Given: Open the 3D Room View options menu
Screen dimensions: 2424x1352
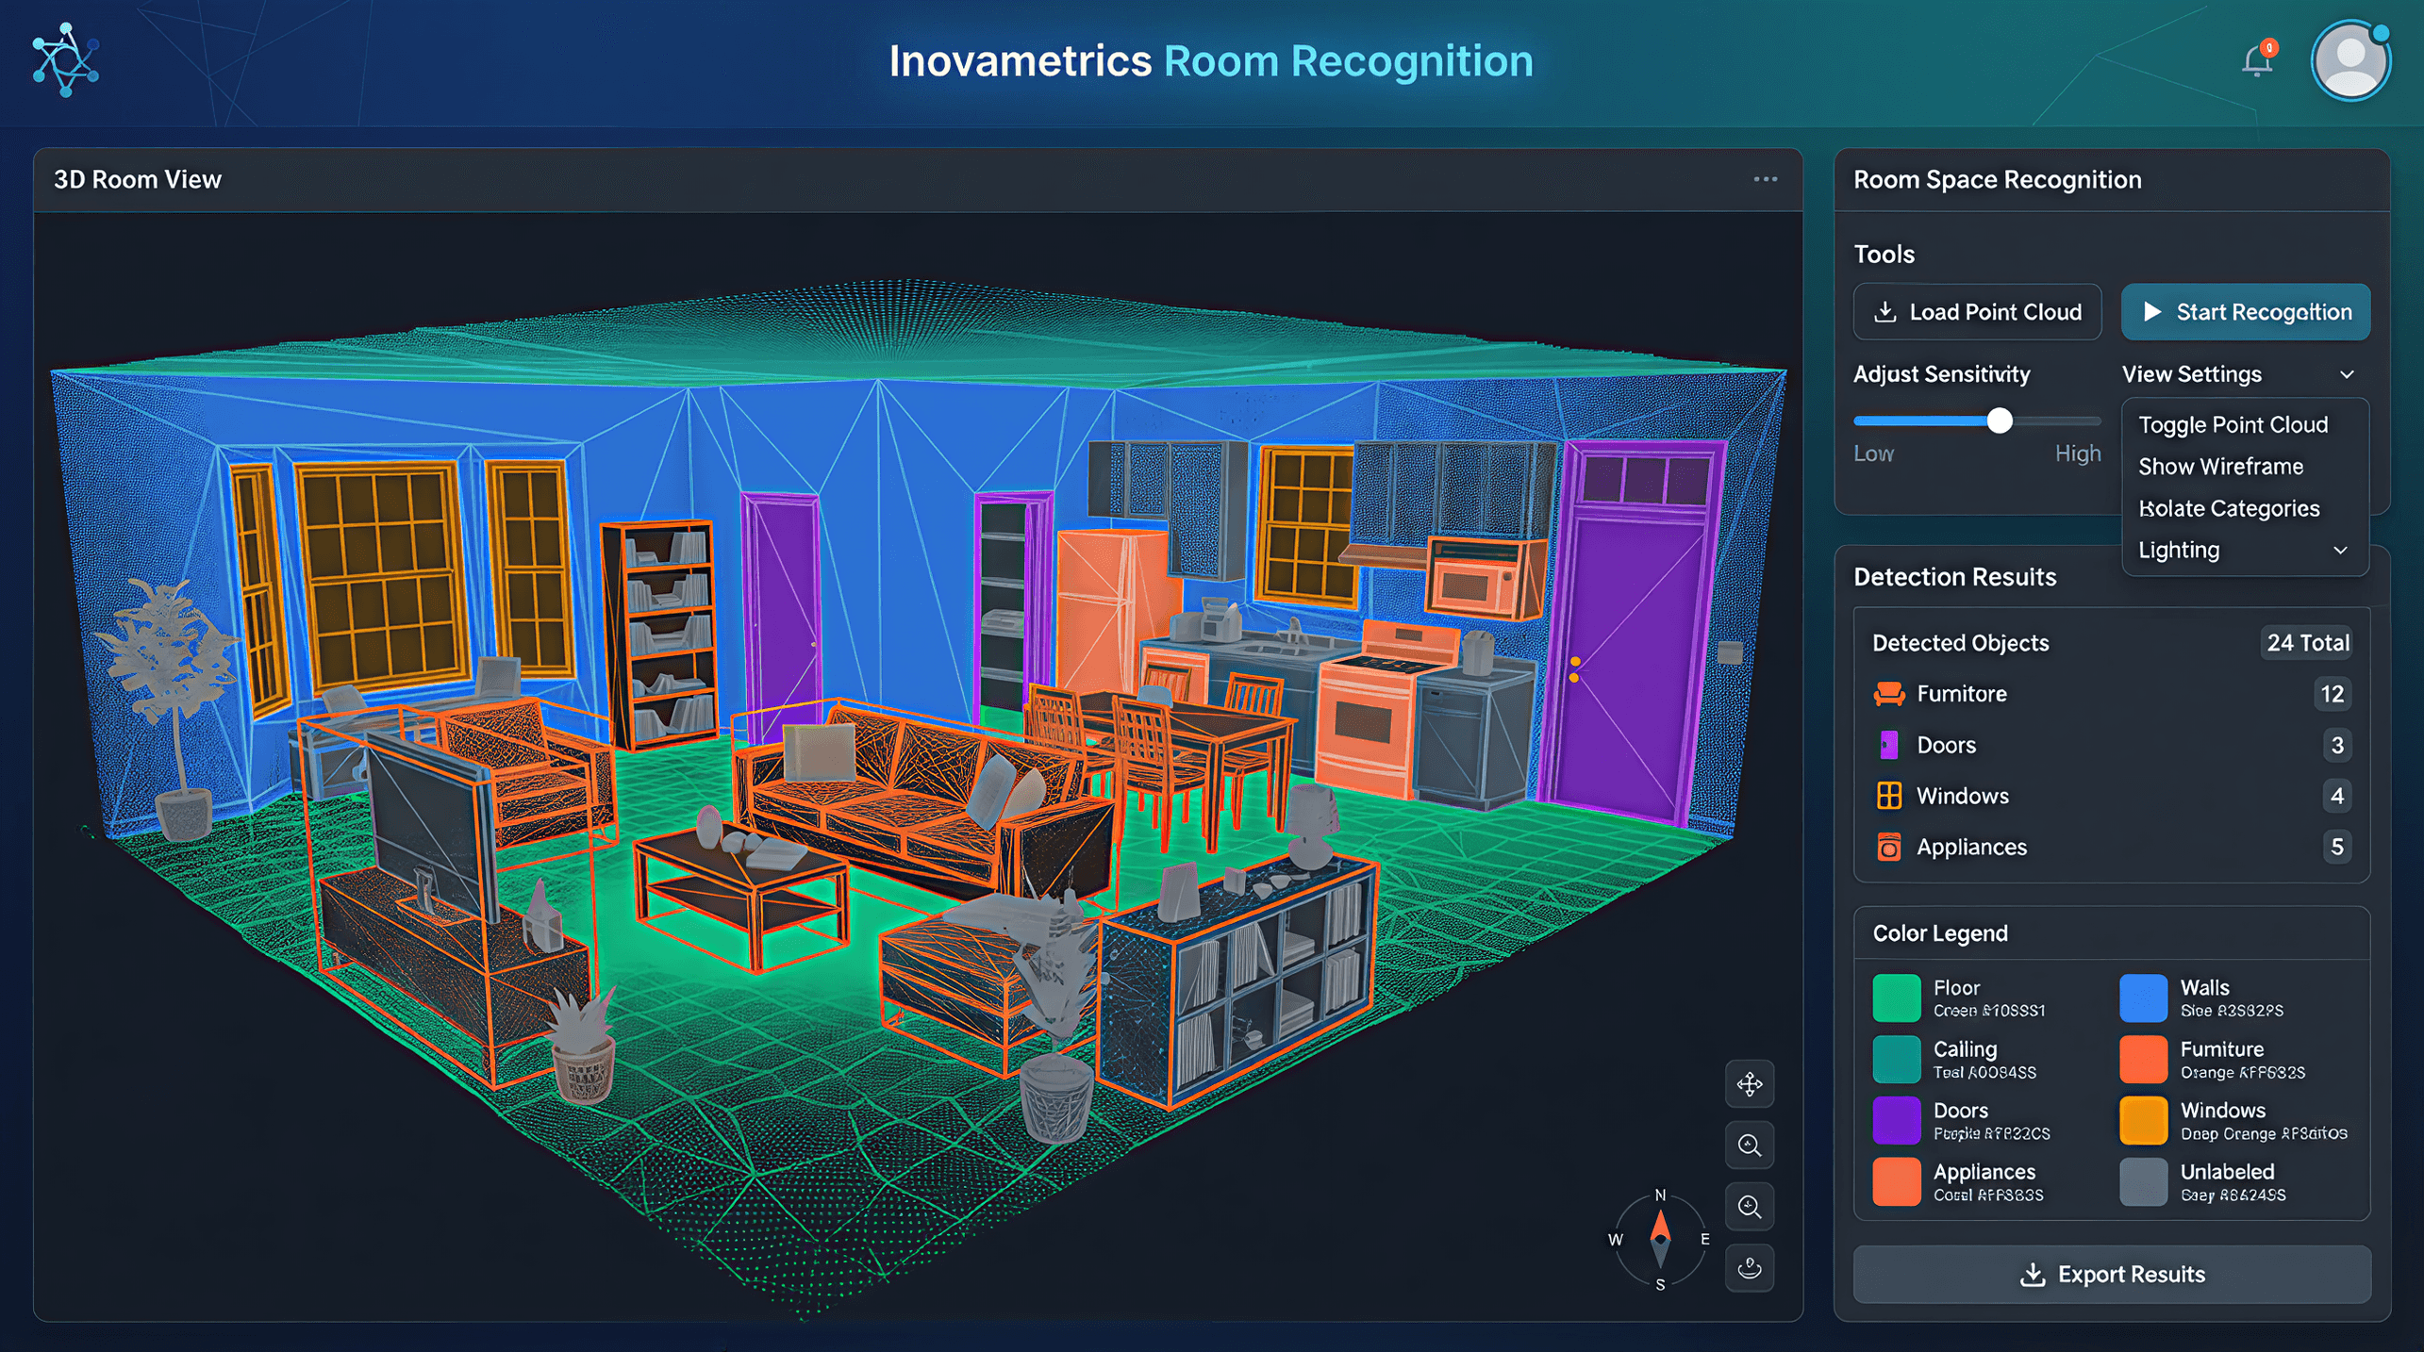Looking at the screenshot, I should pyautogui.click(x=1765, y=179).
